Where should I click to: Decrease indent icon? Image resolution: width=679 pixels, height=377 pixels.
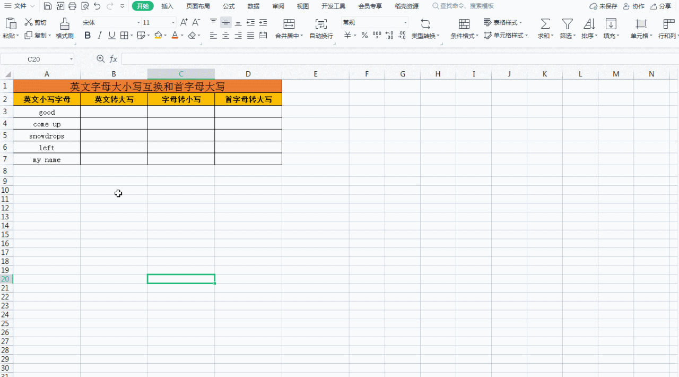[x=250, y=22]
